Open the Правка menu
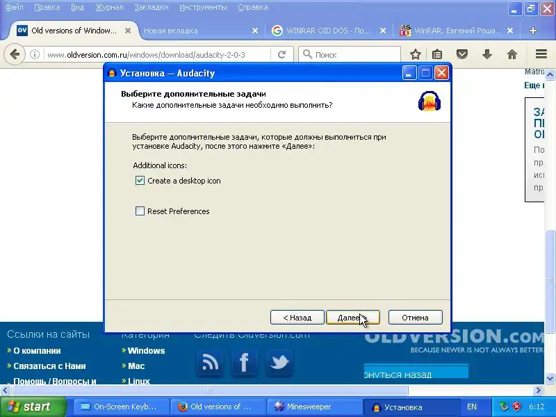This screenshot has height=417, width=556. coord(47,7)
